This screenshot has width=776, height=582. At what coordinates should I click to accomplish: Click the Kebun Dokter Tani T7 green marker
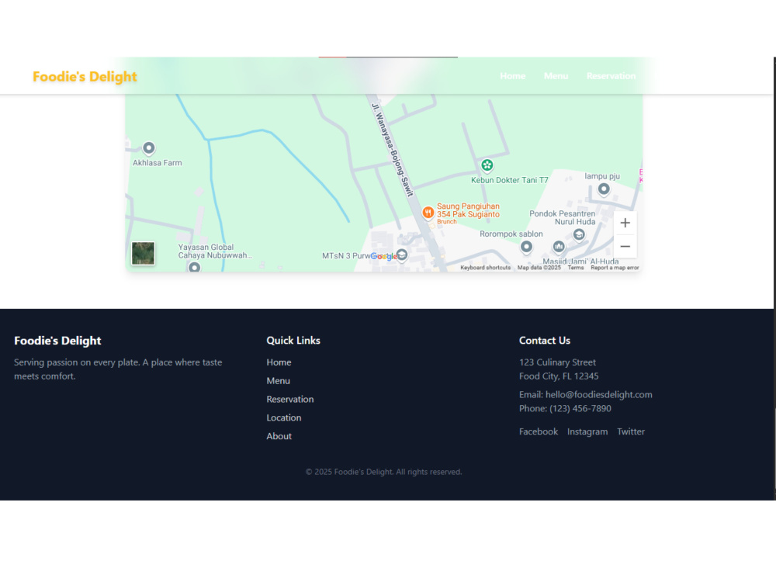pyautogui.click(x=487, y=165)
